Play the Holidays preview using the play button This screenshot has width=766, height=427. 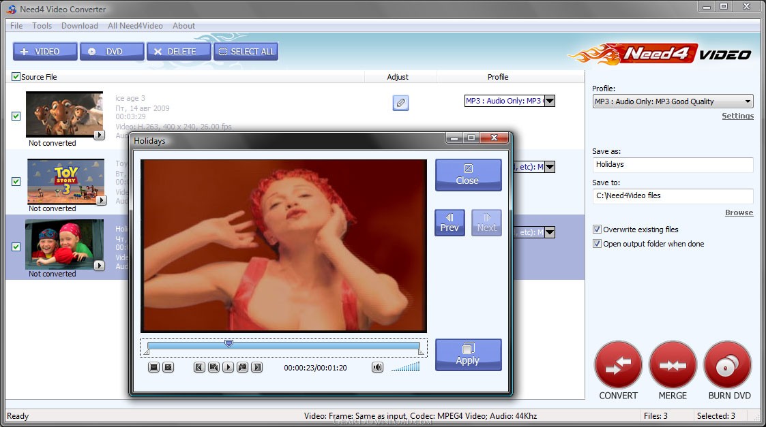coord(228,367)
